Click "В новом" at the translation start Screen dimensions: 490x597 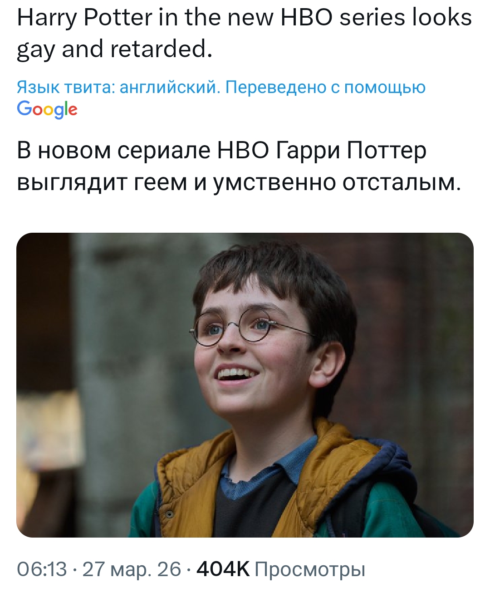64,151
